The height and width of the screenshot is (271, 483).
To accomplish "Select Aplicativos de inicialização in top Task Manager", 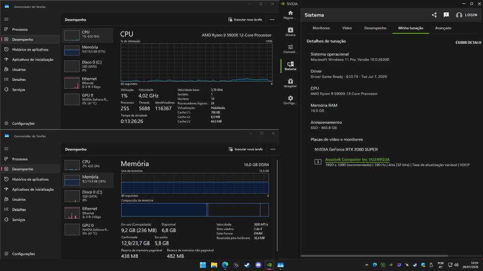I will point(33,60).
